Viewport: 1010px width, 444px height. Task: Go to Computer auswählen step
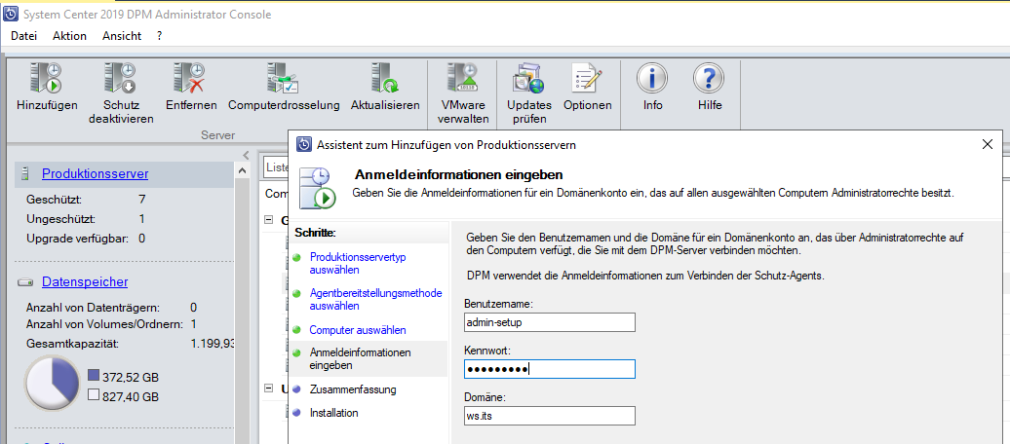click(358, 329)
